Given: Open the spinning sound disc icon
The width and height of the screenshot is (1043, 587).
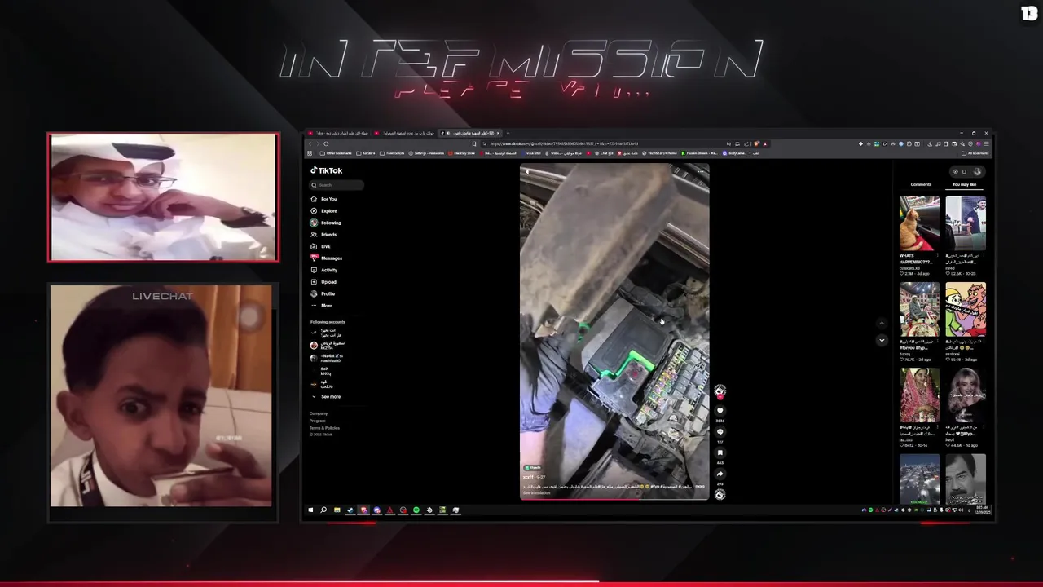Looking at the screenshot, I should pyautogui.click(x=720, y=494).
